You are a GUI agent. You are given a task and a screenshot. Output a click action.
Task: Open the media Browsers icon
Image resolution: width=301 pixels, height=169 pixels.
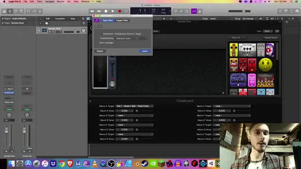[297, 11]
